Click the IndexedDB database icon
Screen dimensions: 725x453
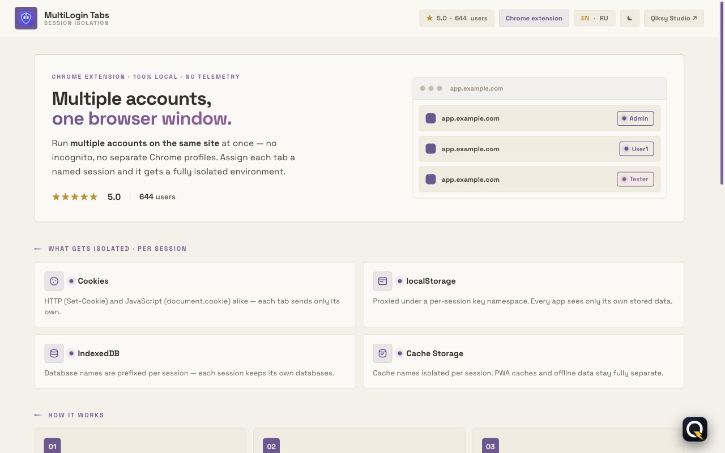pyautogui.click(x=54, y=353)
